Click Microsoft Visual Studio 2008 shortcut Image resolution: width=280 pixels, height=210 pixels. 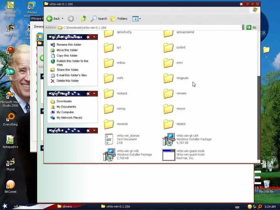click(x=10, y=99)
